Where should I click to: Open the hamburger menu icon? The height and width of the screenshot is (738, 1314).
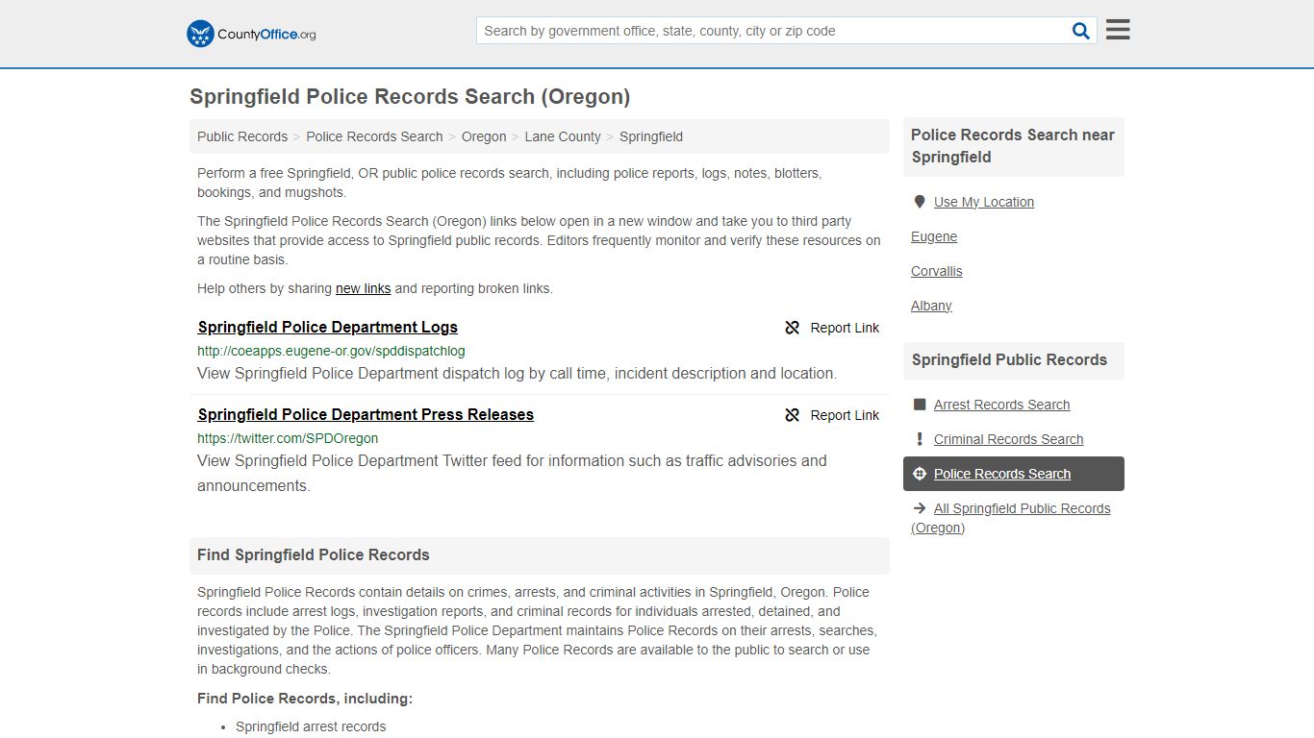tap(1118, 30)
